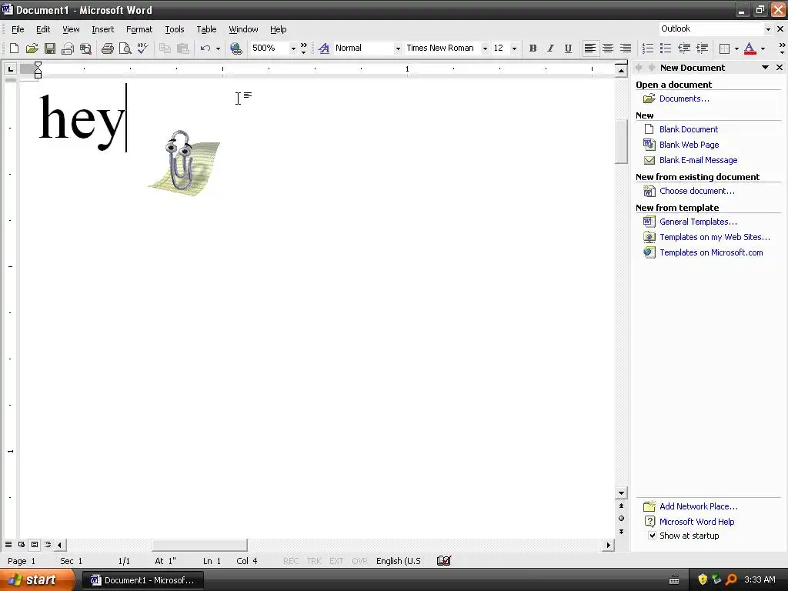Open the Format menu
The width and height of the screenshot is (788, 591).
point(139,30)
